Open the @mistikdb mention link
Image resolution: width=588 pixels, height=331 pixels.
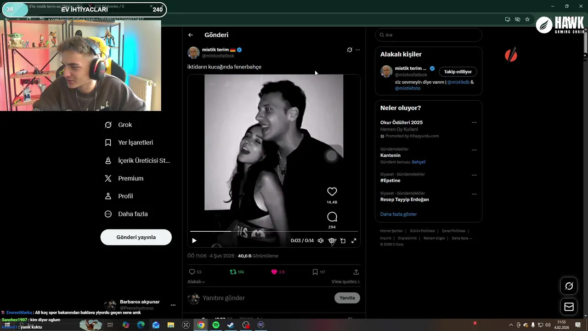tap(458, 82)
